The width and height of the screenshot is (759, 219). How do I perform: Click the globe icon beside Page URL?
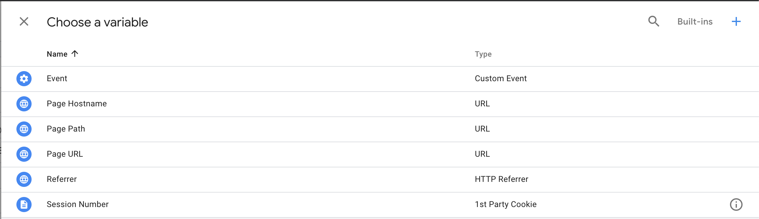click(x=24, y=154)
